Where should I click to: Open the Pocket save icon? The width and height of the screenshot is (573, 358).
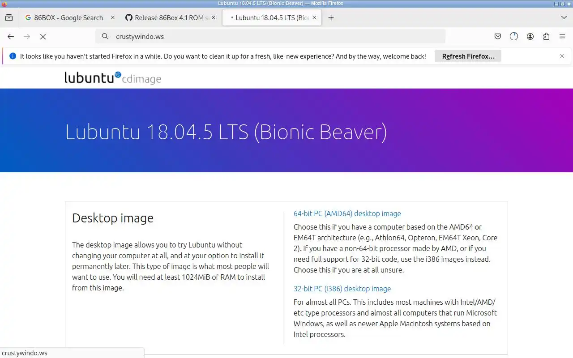[x=497, y=37]
